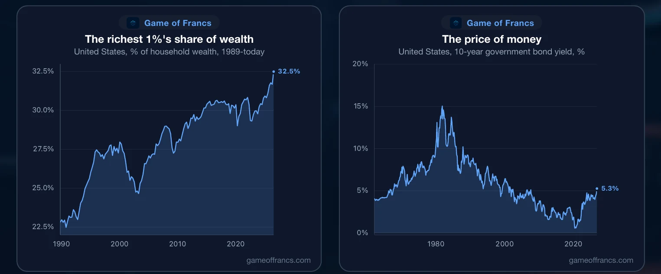661x274 pixels.
Task: Click the title 'The price of money'
Action: point(492,39)
